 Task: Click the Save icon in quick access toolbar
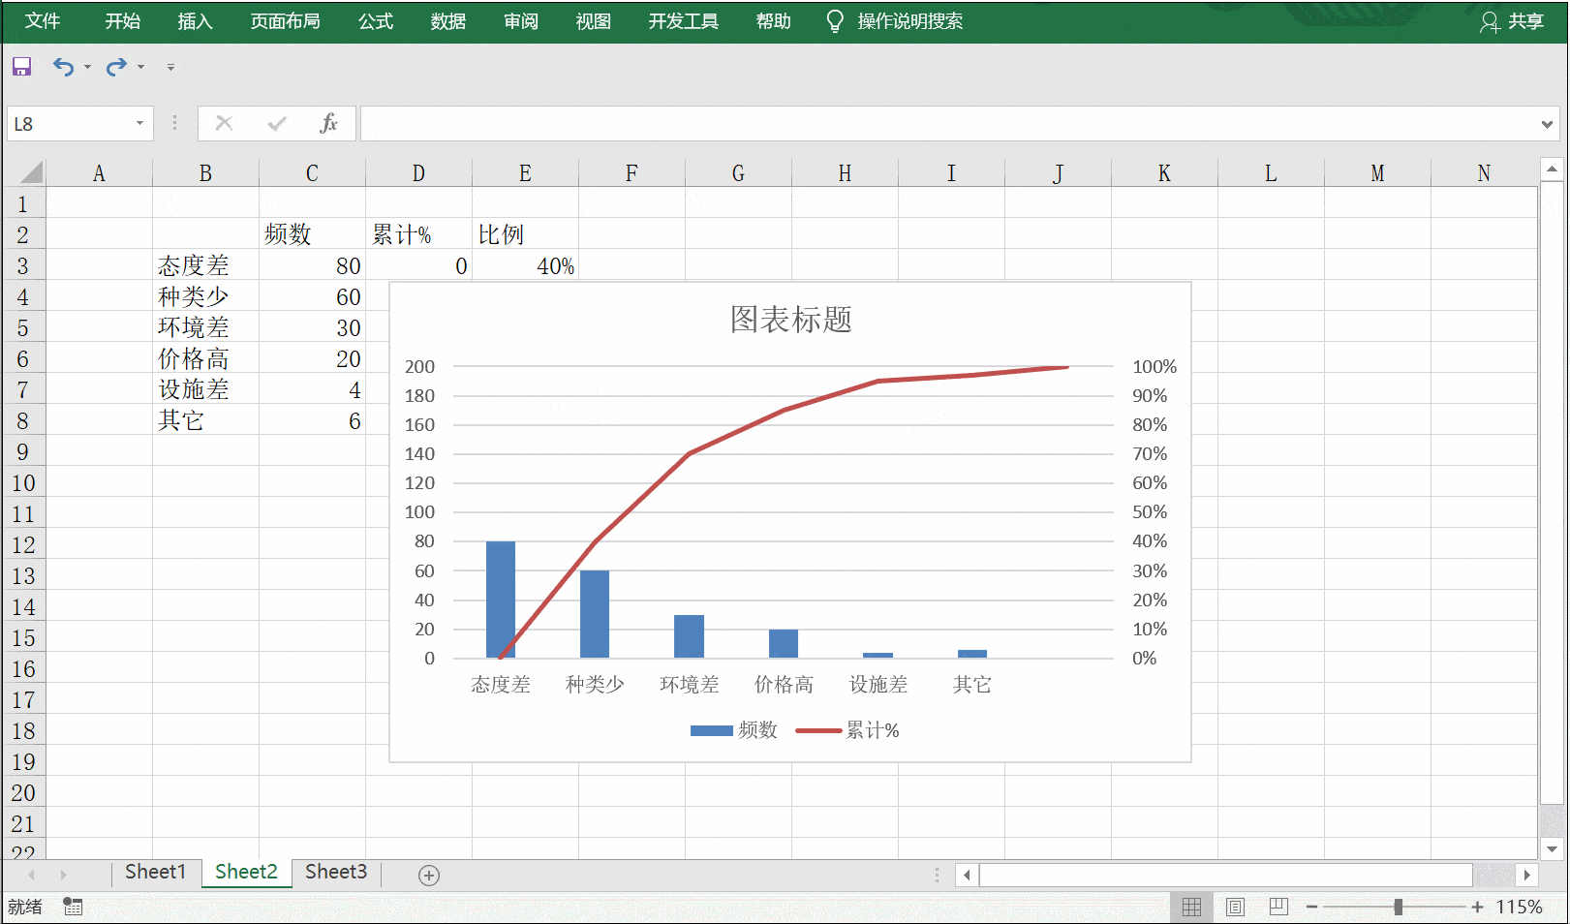click(21, 67)
